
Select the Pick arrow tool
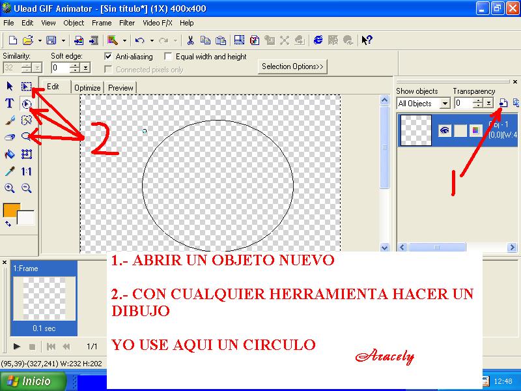10,87
